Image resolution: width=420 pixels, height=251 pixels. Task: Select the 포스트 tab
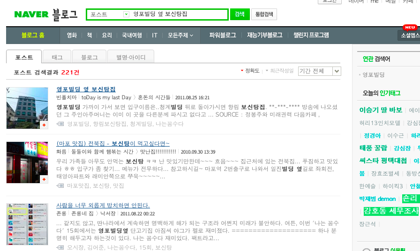[24, 57]
